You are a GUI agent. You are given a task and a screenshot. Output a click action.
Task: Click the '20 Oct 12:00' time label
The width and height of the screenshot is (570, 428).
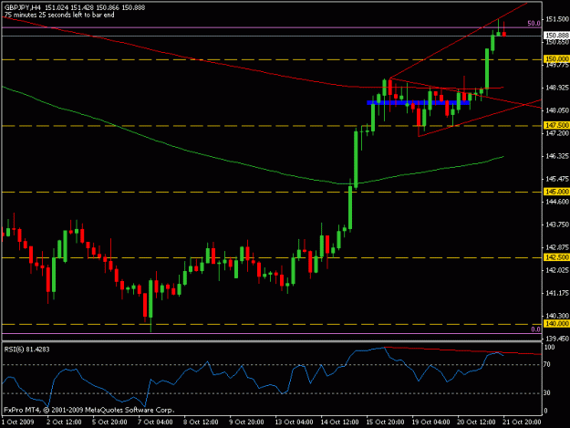476,423
